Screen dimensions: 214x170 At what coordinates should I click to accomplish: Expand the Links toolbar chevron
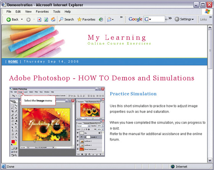pos(211,17)
